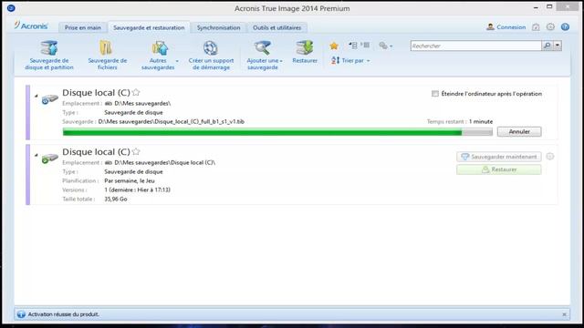This screenshot has width=584, height=328.
Task: Click info icon in activation status bar
Action: (21, 314)
